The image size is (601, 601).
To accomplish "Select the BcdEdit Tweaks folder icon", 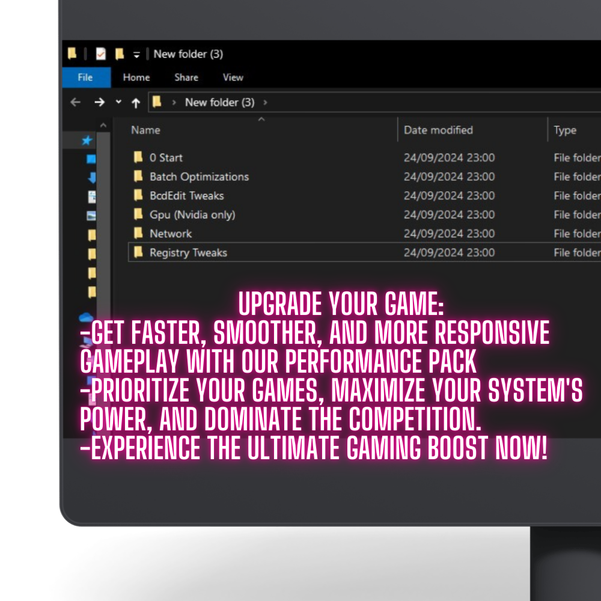I will coord(138,195).
